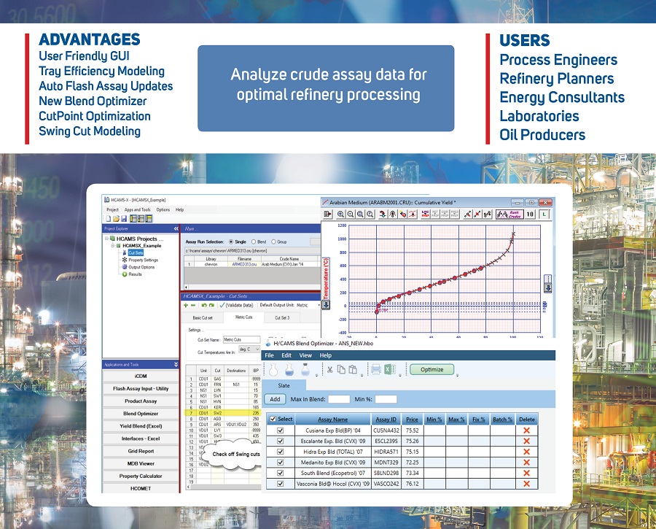Click the Temperature axis down-arrow button
The width and height of the screenshot is (656, 529).
click(326, 305)
